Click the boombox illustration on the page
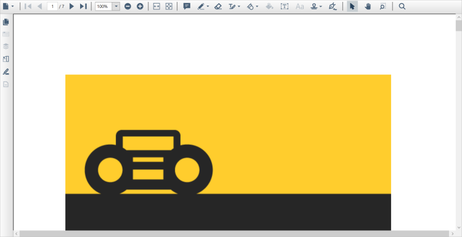Image resolution: width=462 pixels, height=237 pixels. (148, 163)
